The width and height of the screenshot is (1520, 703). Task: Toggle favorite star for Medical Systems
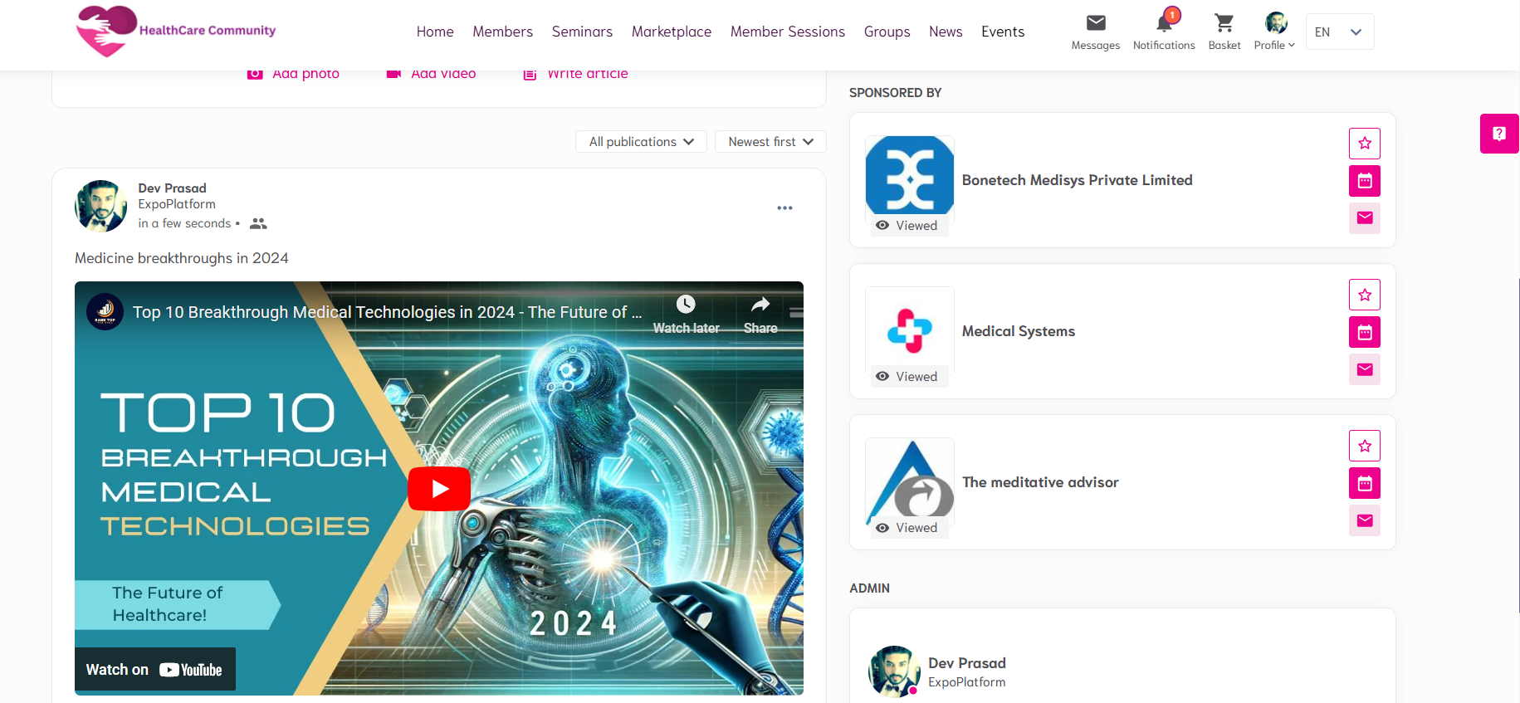1364,295
